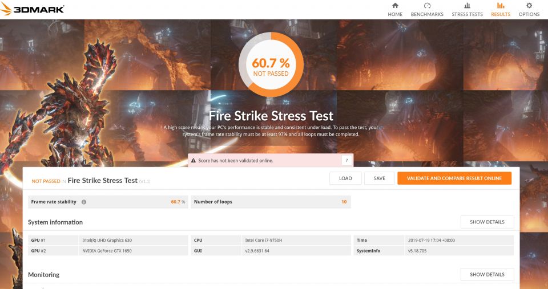Click the warning triangle icon in validation banner

point(194,161)
